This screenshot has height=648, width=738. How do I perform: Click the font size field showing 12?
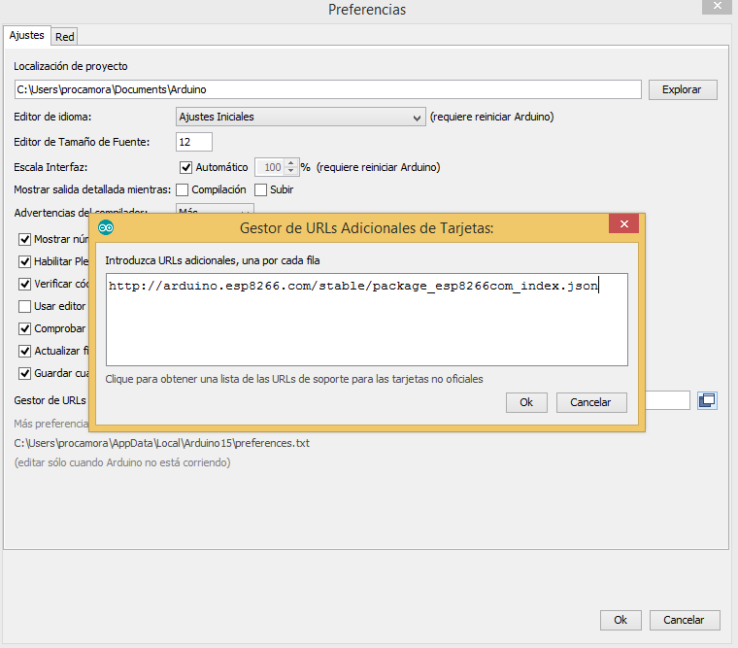click(194, 142)
